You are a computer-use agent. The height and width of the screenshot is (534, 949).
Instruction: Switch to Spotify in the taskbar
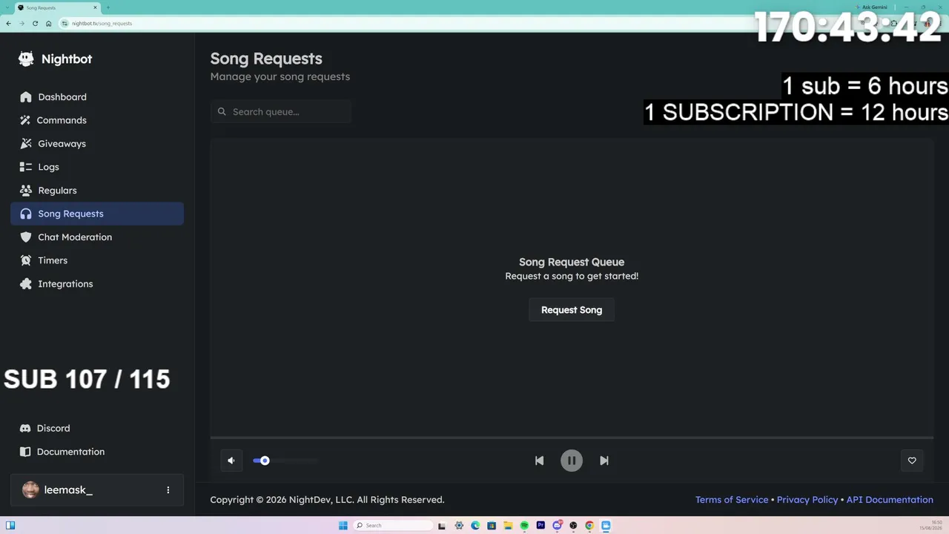[x=524, y=526]
